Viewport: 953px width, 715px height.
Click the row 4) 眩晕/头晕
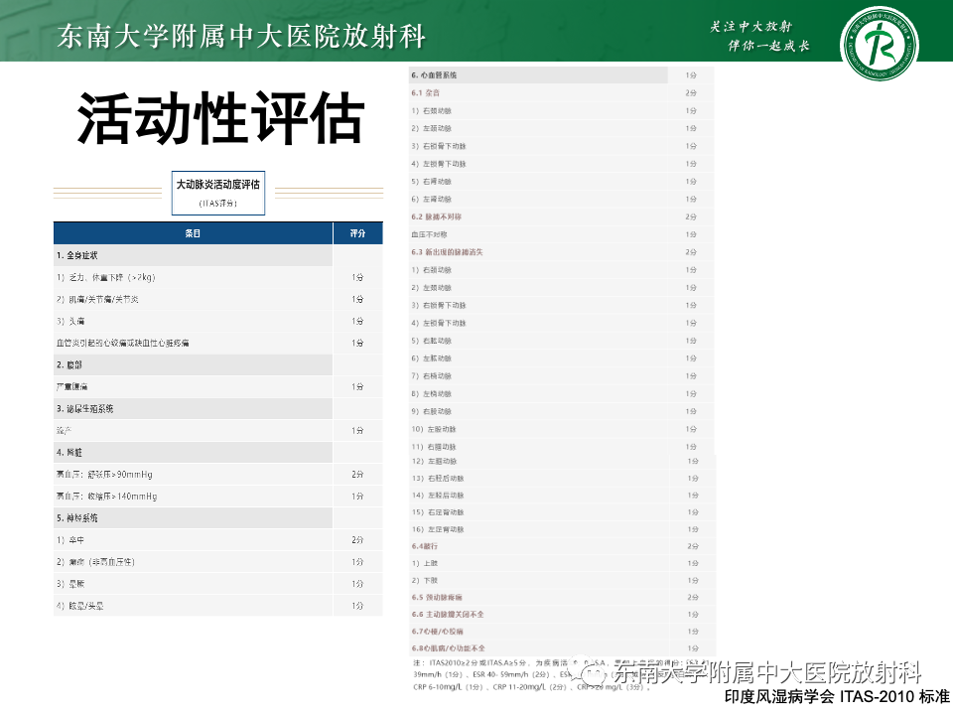[x=218, y=606]
